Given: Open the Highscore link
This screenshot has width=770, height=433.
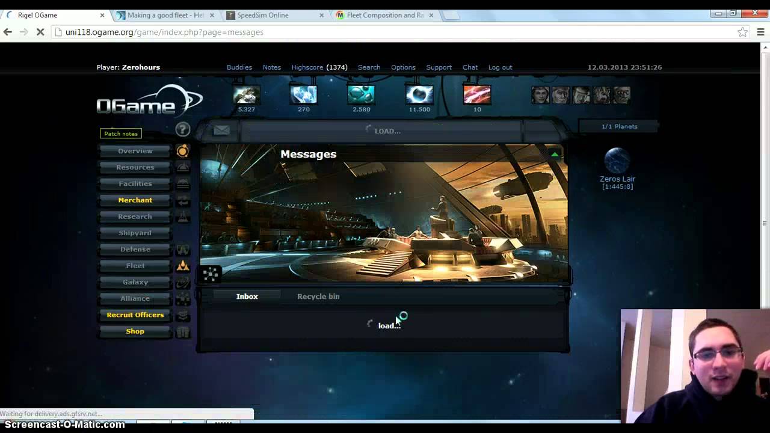Looking at the screenshot, I should point(307,67).
